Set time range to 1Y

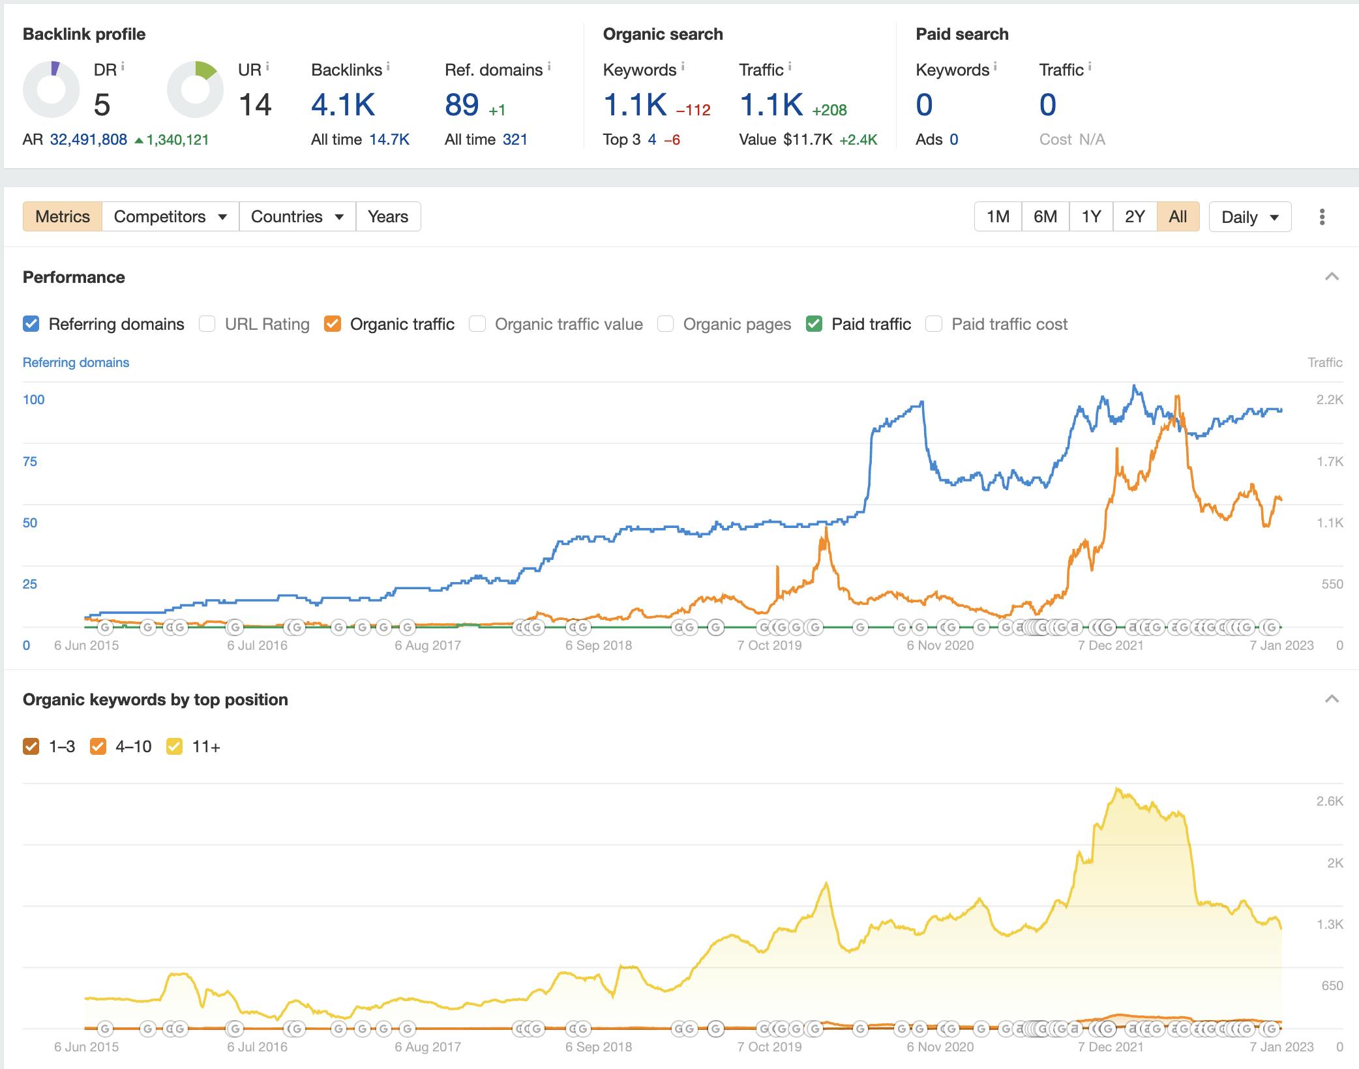(1091, 216)
